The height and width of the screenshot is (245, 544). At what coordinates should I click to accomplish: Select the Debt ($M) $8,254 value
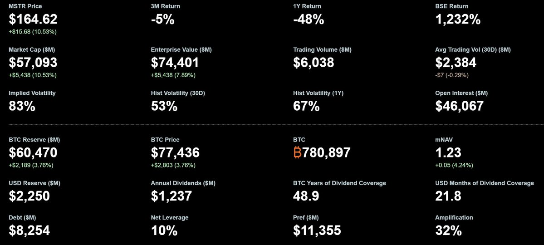tap(29, 230)
